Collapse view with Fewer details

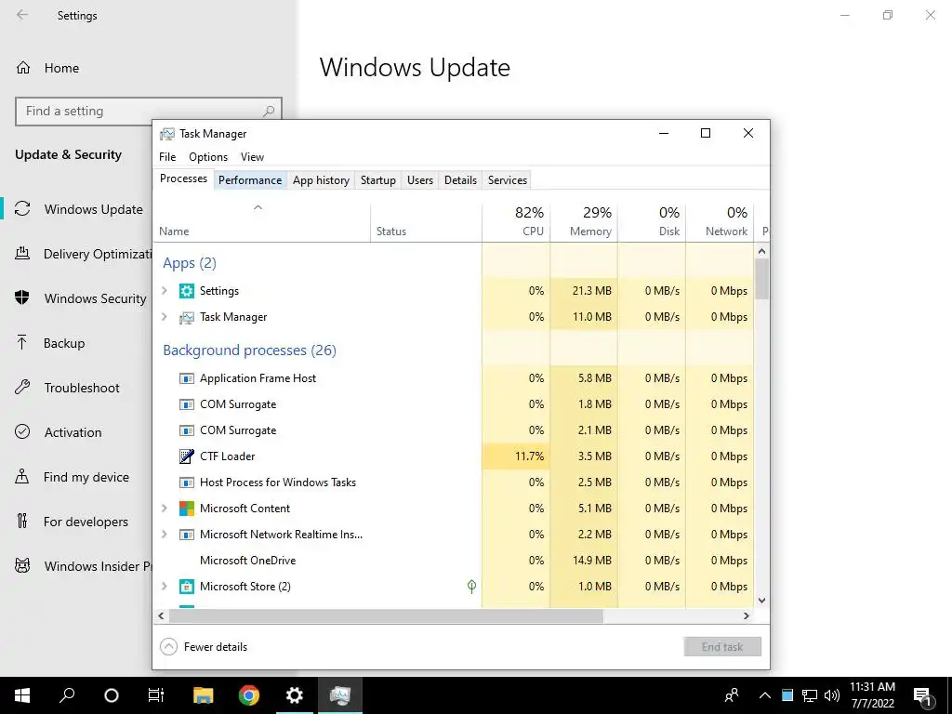204,647
